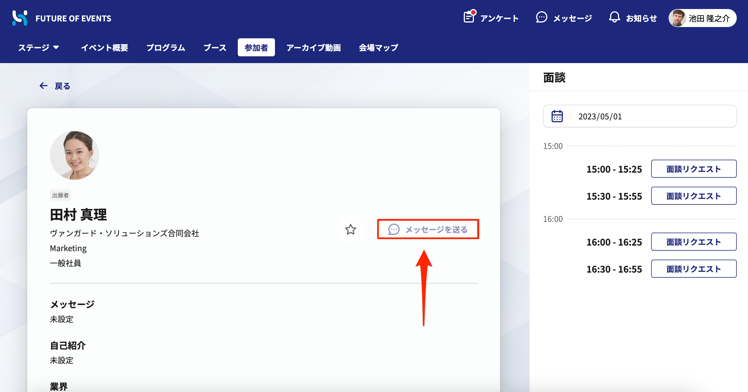Image resolution: width=748 pixels, height=392 pixels.
Task: Click 田村 真理's profile photo
Action: pos(74,155)
